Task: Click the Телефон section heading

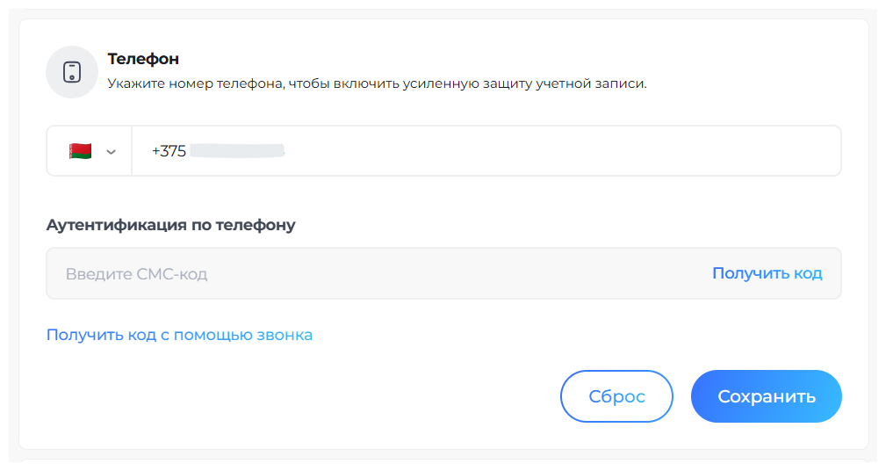Action: pyautogui.click(x=143, y=59)
